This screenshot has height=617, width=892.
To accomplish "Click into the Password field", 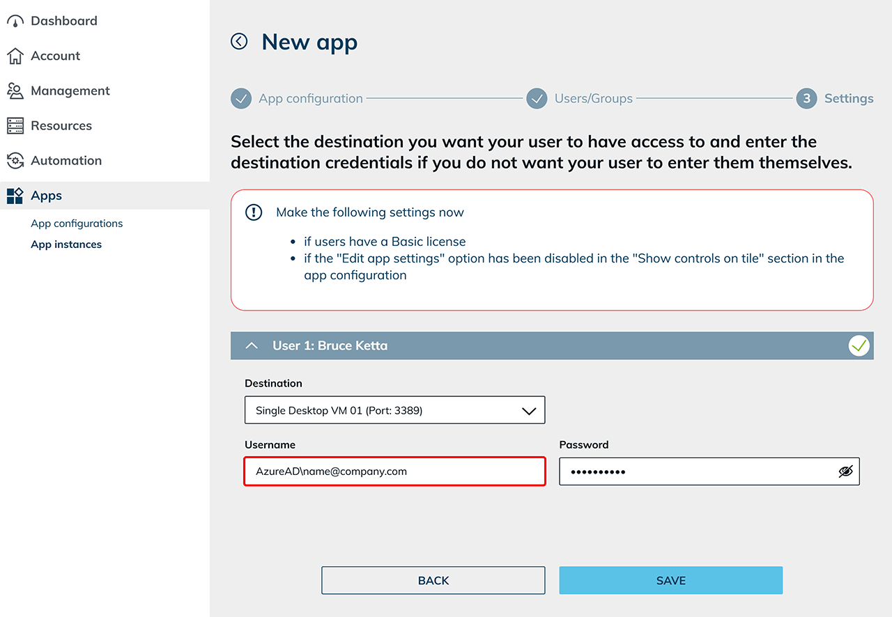I will pyautogui.click(x=697, y=471).
